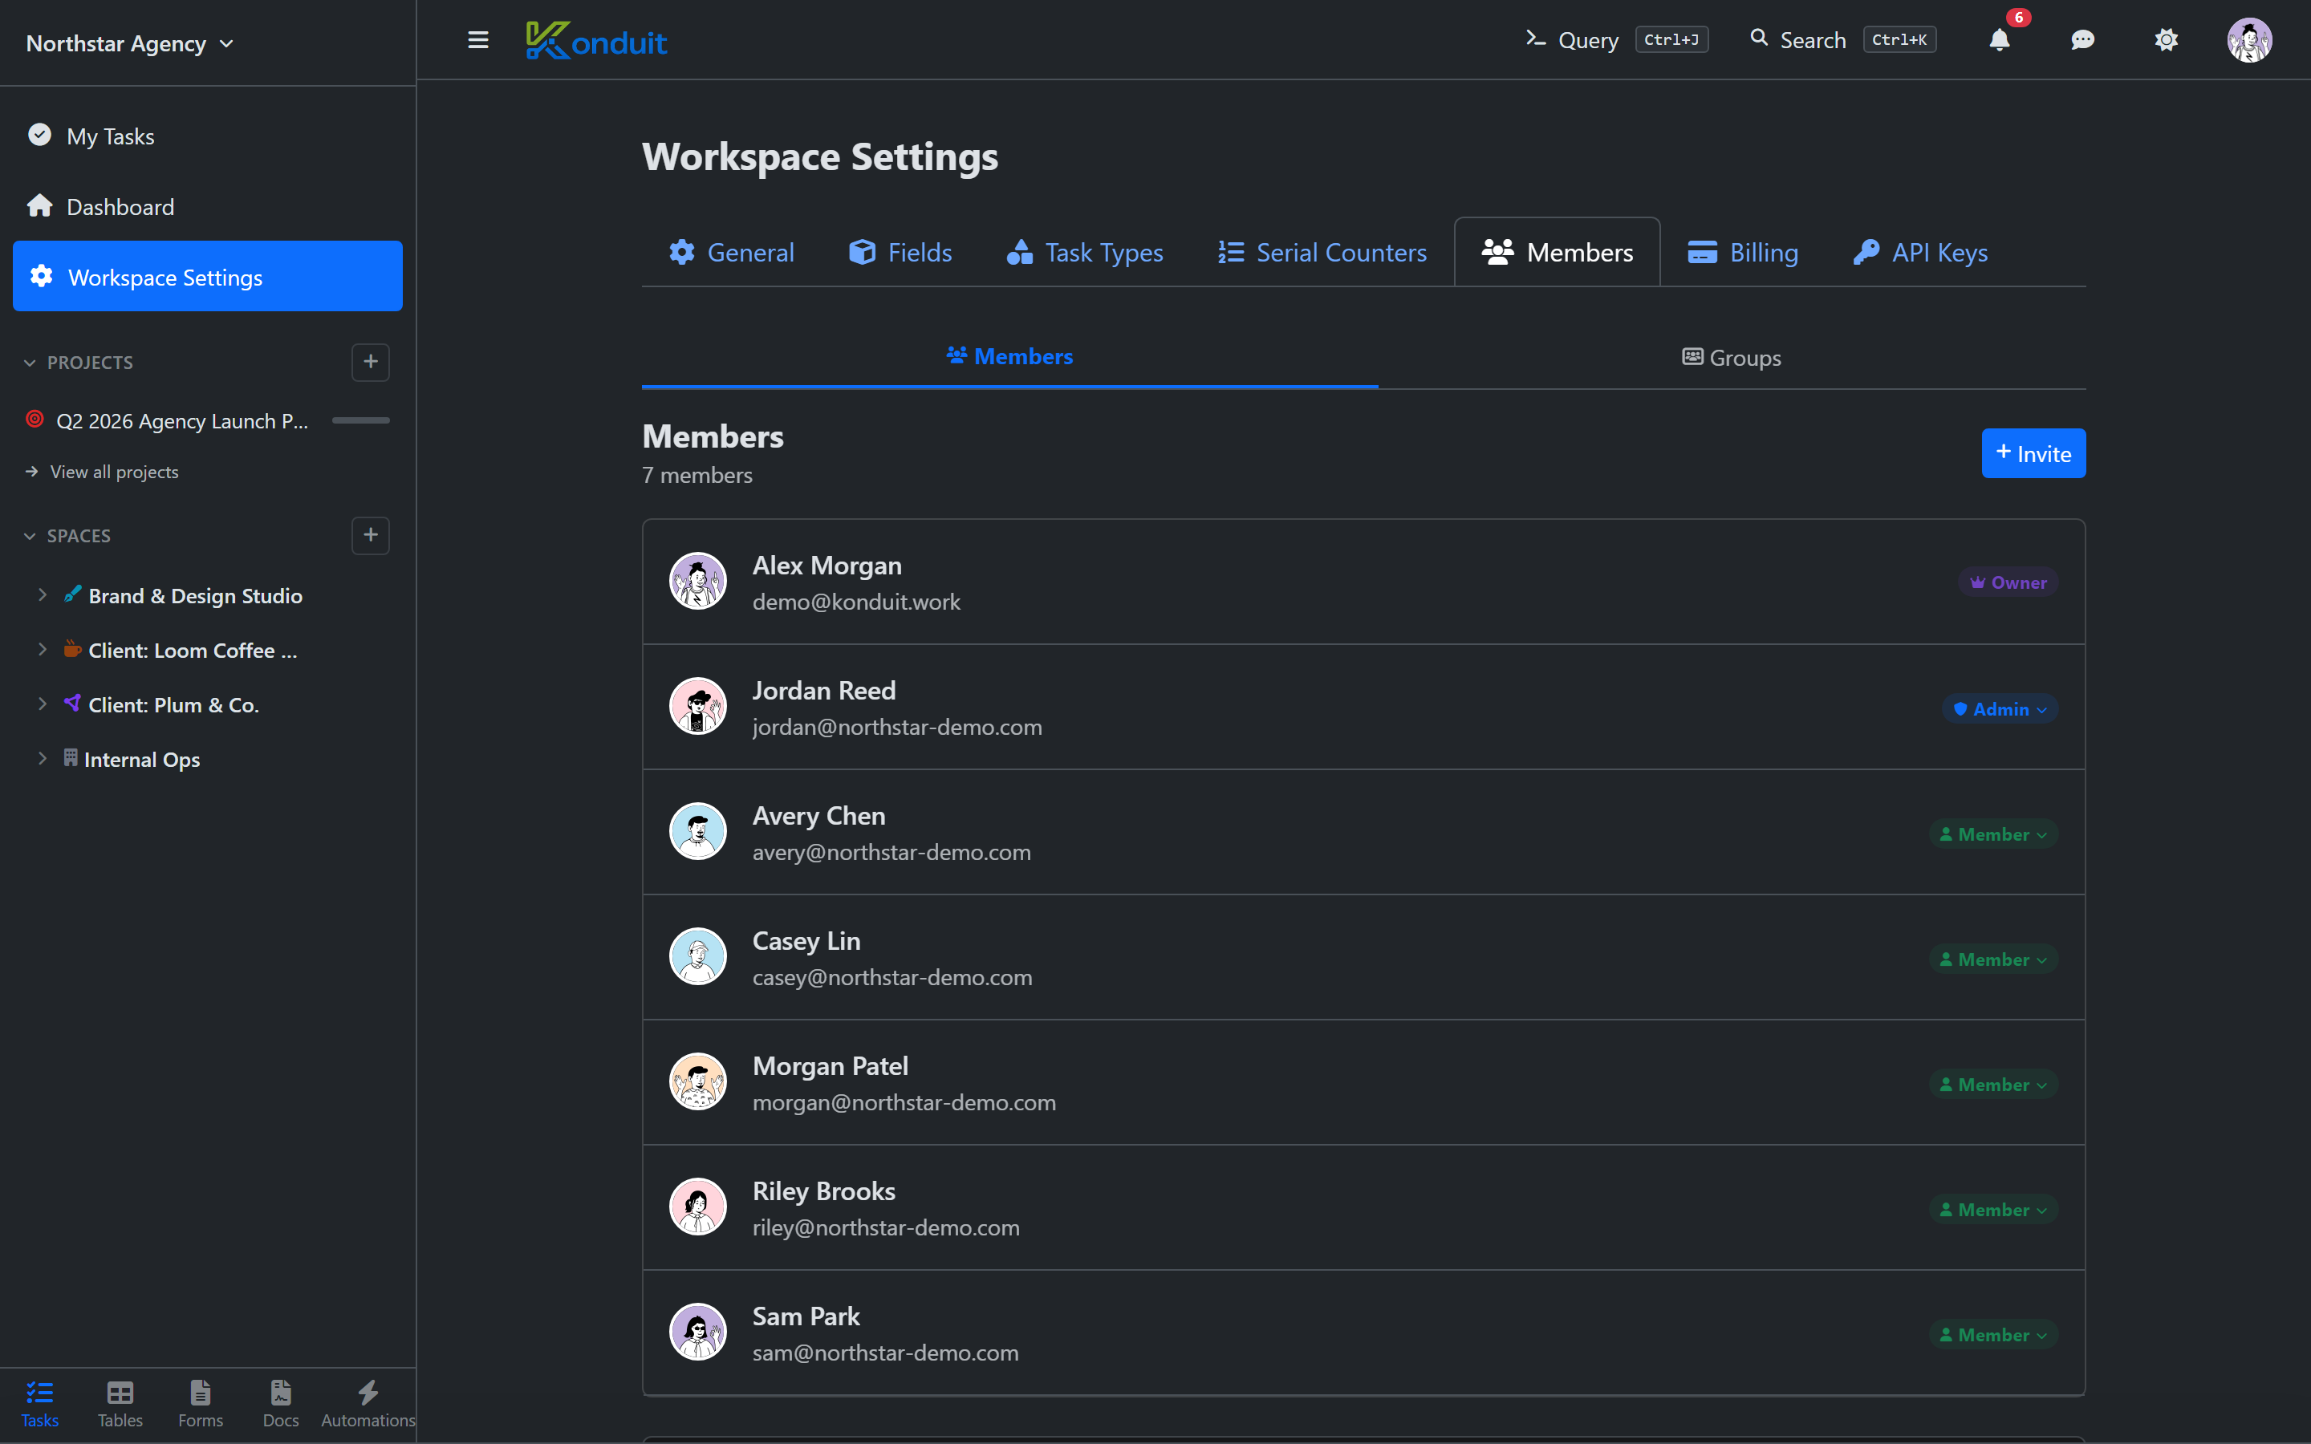
Task: Click the Invite button
Action: tap(2033, 453)
